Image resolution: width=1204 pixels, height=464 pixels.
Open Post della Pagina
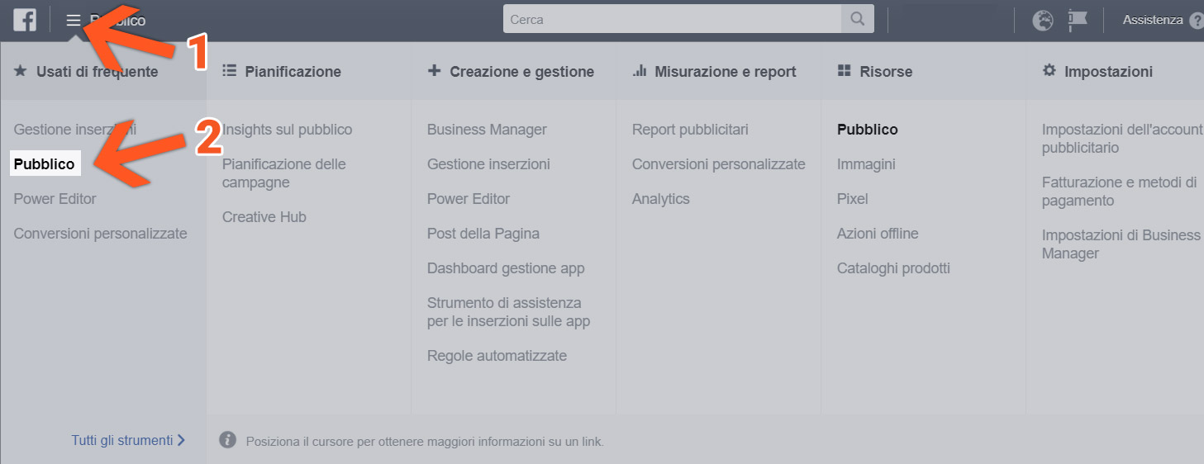coord(483,234)
